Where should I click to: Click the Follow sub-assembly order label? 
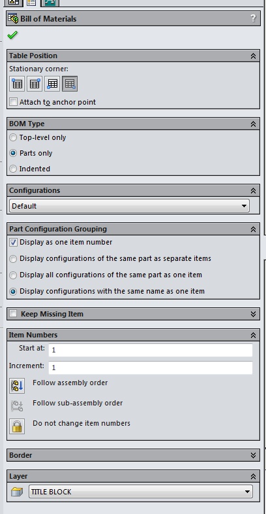(x=78, y=403)
